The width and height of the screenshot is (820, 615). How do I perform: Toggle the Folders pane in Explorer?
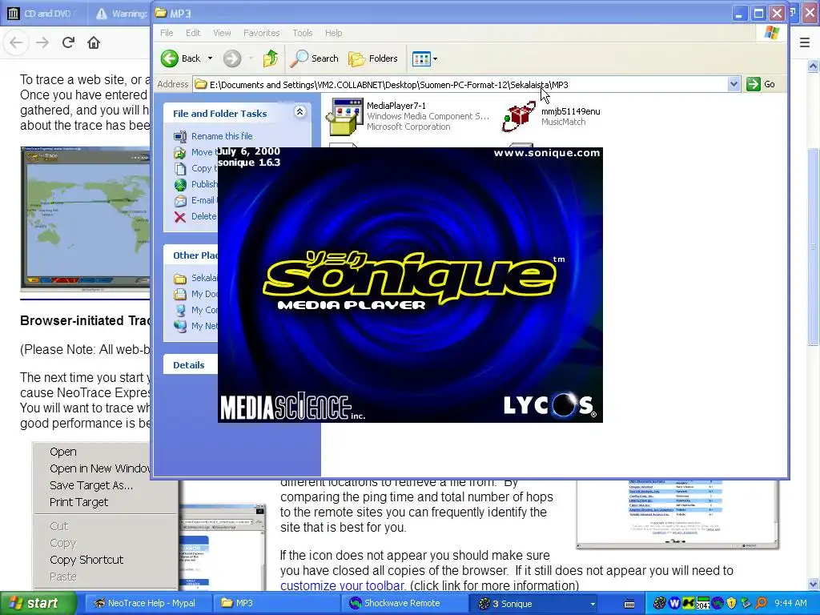click(373, 58)
